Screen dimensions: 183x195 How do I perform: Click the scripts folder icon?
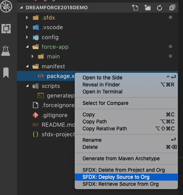pos(36,86)
